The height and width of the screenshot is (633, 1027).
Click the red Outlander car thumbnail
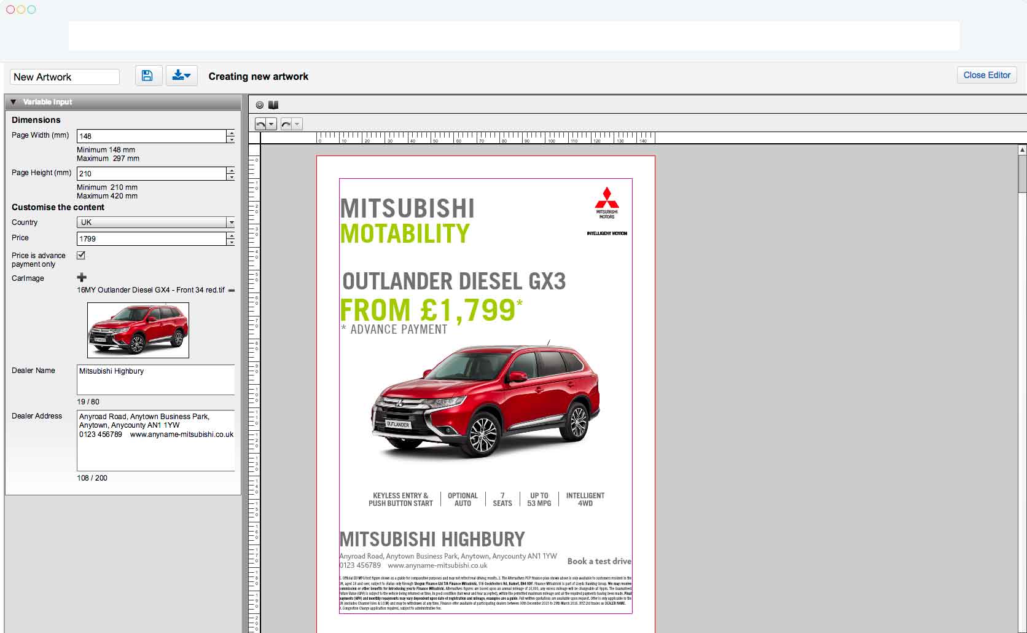point(138,330)
